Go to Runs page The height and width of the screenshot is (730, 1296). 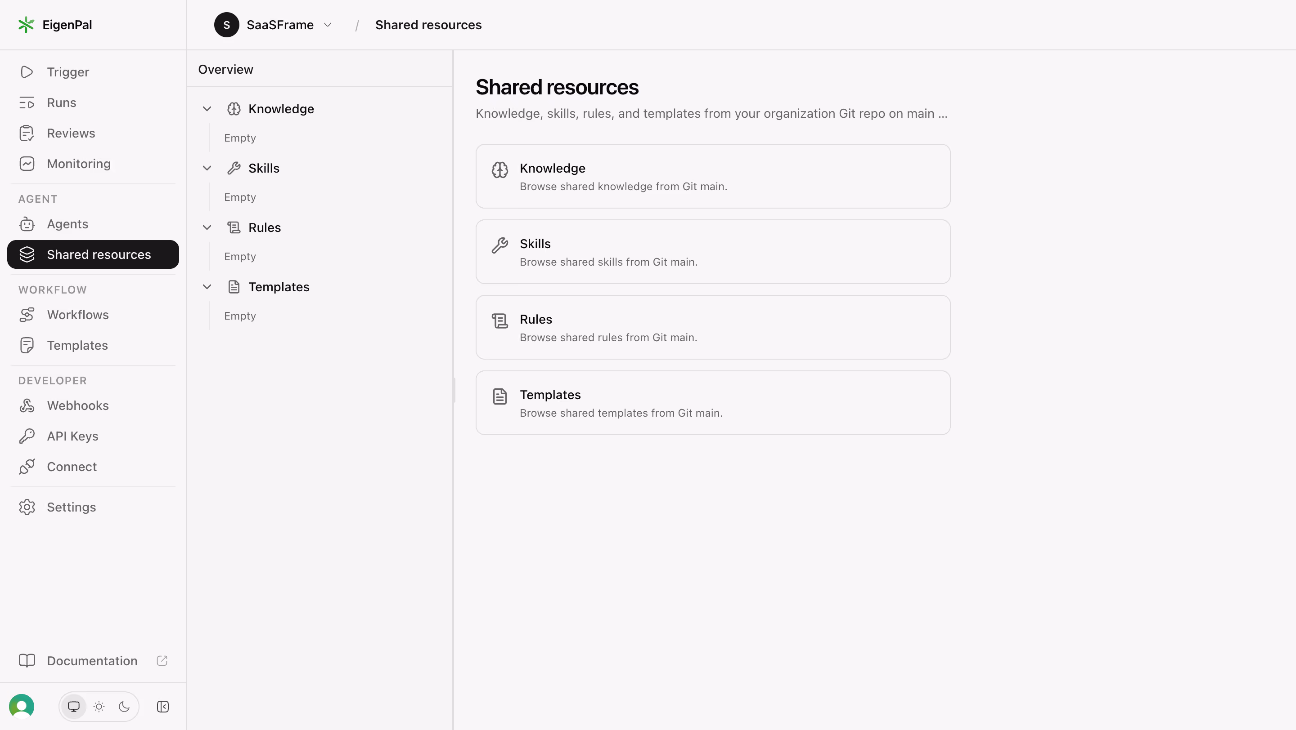pyautogui.click(x=93, y=102)
